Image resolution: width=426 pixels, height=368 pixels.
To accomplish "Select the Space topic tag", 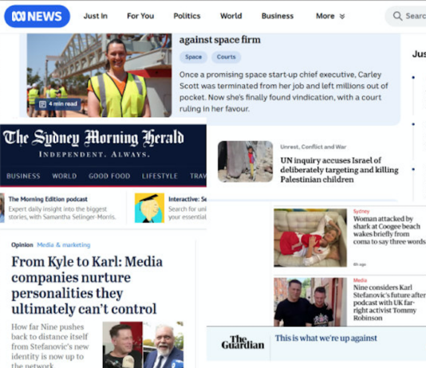I will pos(193,57).
